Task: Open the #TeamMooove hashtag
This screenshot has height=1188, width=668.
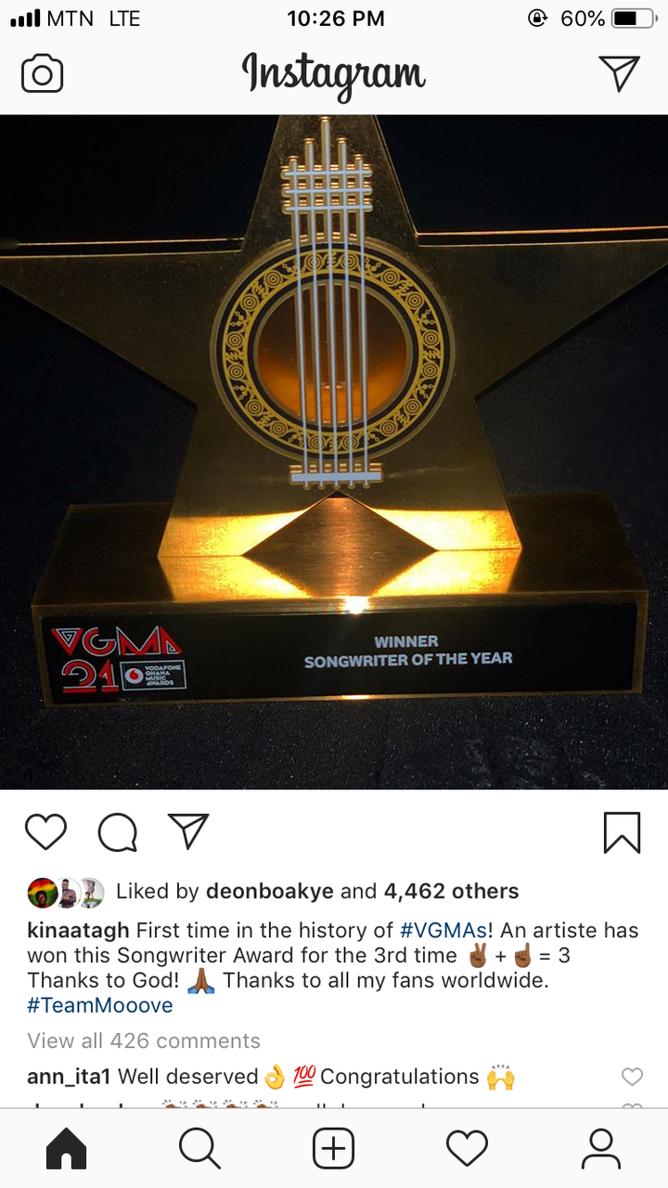Action: 100,1005
